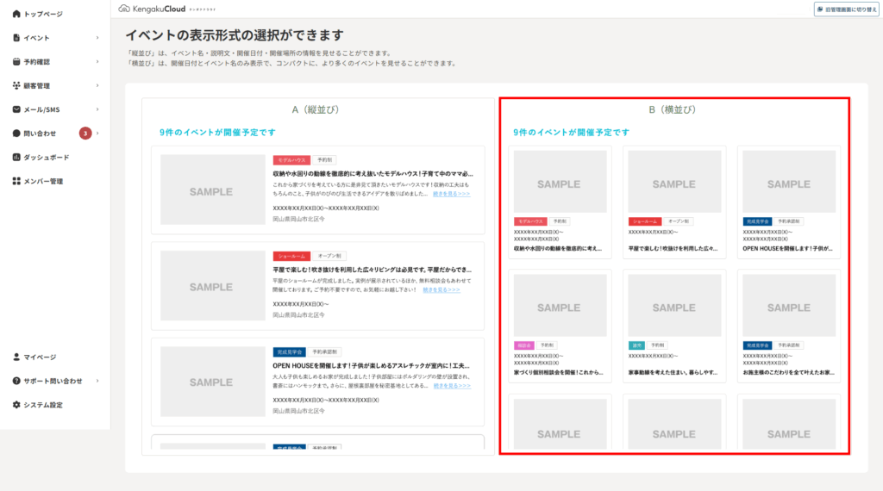This screenshot has width=883, height=491.
Task: Click 予約制 tag in panel A first card
Action: pyautogui.click(x=324, y=160)
